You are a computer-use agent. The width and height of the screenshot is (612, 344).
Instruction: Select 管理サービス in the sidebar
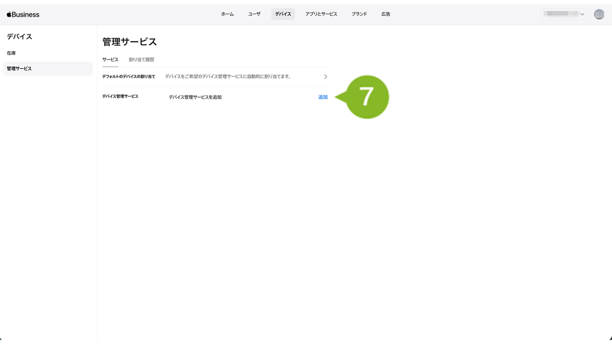tap(19, 69)
